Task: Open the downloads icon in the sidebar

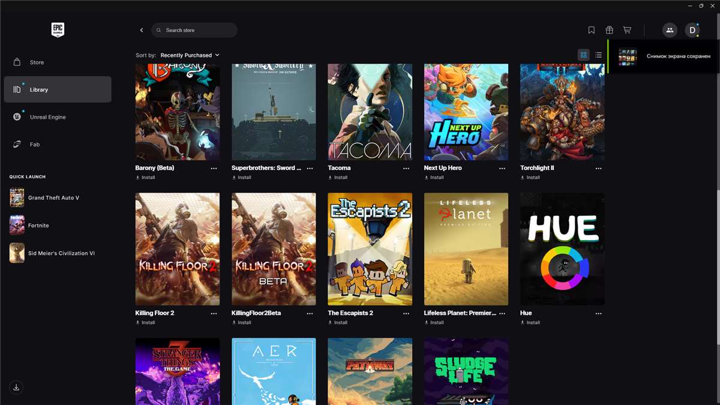Action: click(x=16, y=387)
